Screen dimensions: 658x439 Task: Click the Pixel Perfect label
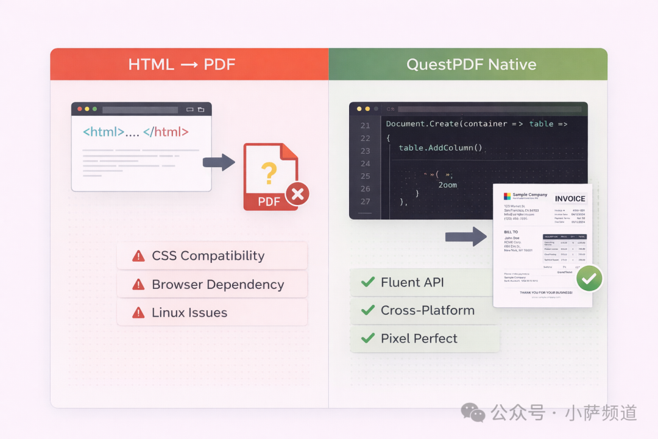(x=419, y=338)
